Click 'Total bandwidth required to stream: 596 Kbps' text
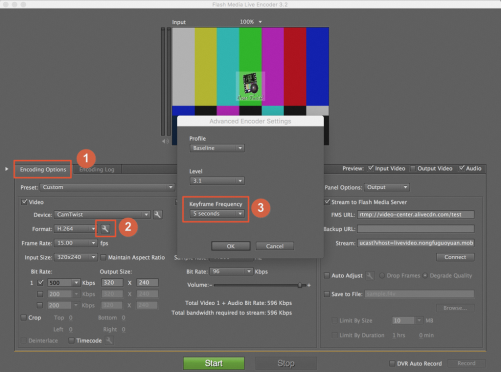 click(x=231, y=312)
